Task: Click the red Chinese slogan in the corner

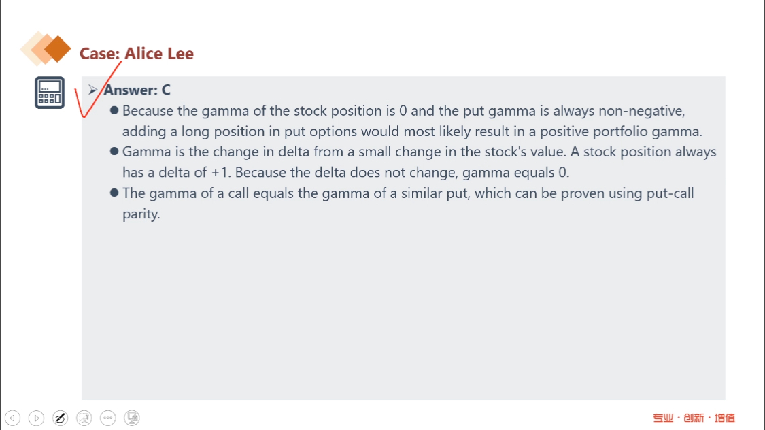Action: tap(694, 418)
